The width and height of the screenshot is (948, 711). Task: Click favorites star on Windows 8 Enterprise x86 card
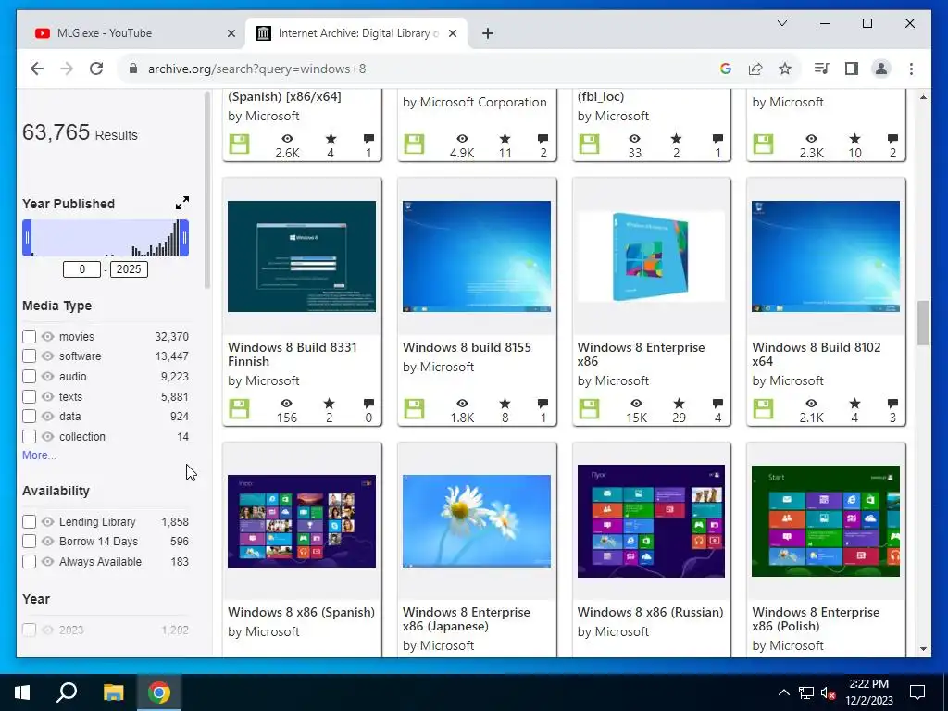click(x=679, y=404)
